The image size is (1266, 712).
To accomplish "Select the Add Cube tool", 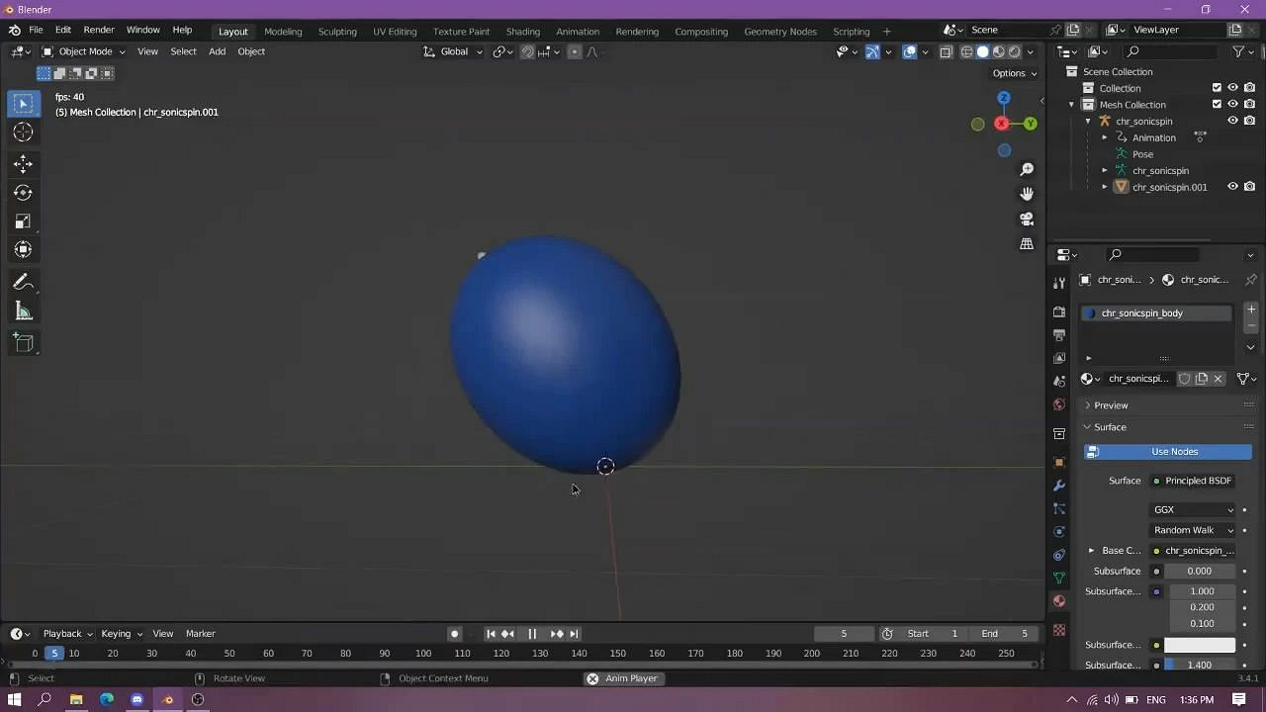I will (x=23, y=343).
